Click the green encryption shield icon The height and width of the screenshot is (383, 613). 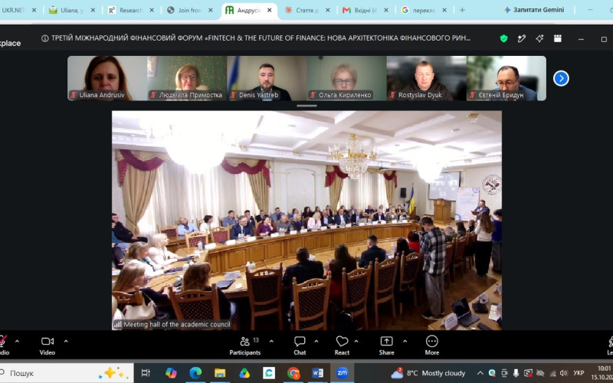point(503,38)
